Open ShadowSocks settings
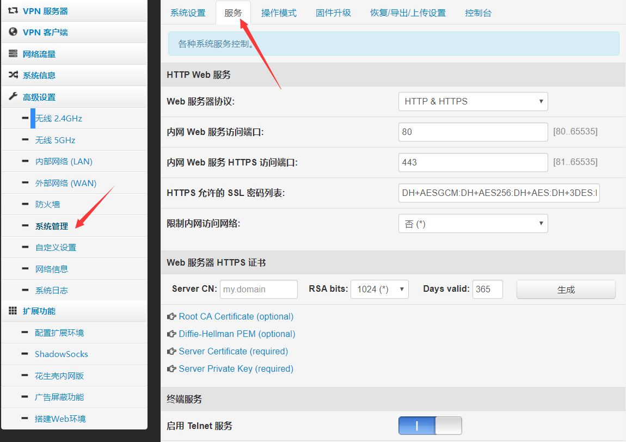The height and width of the screenshot is (442, 626). (62, 354)
